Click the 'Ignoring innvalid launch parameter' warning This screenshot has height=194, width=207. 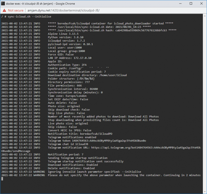(94, 171)
